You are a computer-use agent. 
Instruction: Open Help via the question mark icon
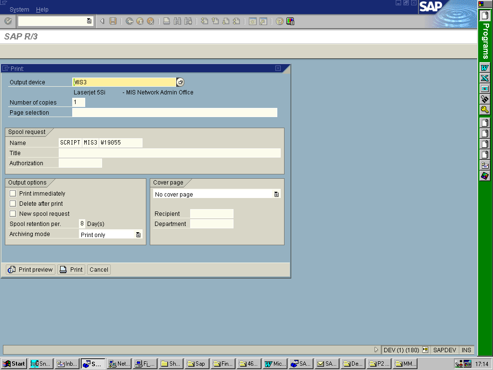[280, 21]
